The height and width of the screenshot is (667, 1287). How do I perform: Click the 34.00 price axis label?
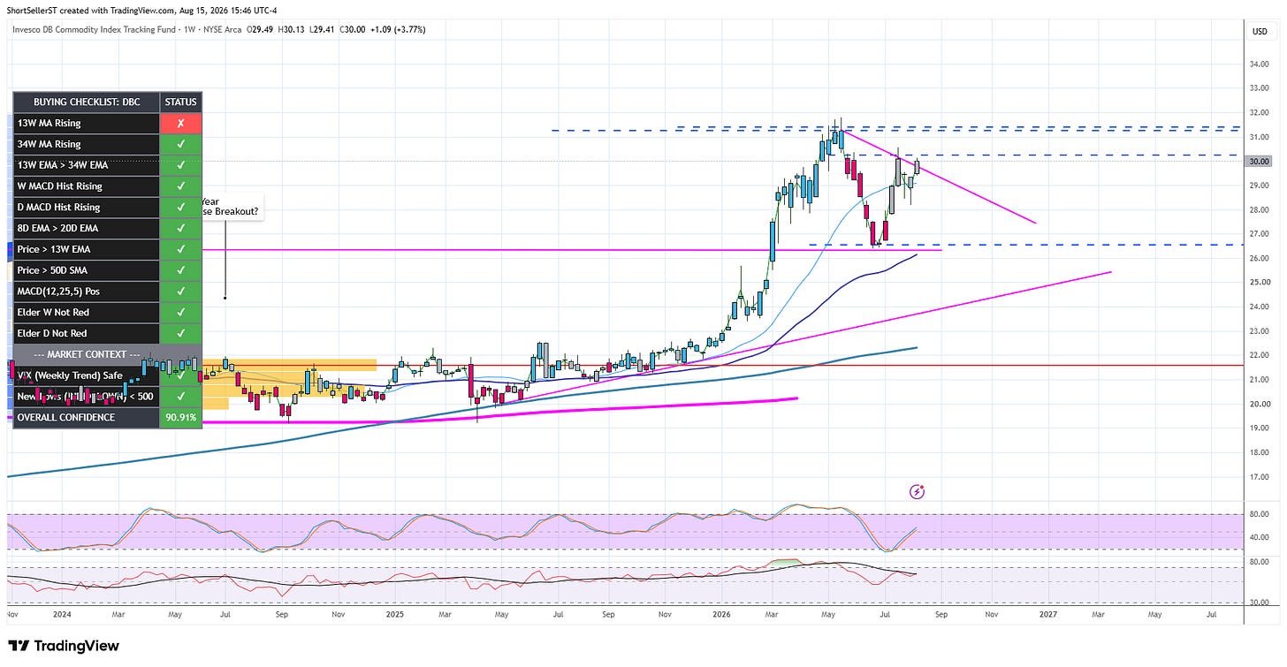click(1260, 64)
